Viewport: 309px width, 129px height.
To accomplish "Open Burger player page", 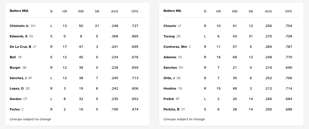I will tap(15, 68).
